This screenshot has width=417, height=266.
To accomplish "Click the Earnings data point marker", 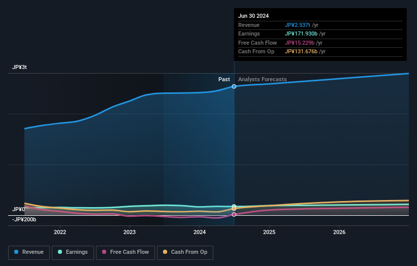I will pos(234,206).
